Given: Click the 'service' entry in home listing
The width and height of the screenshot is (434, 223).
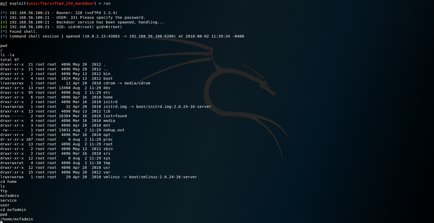Looking at the screenshot, I should click(x=8, y=200).
